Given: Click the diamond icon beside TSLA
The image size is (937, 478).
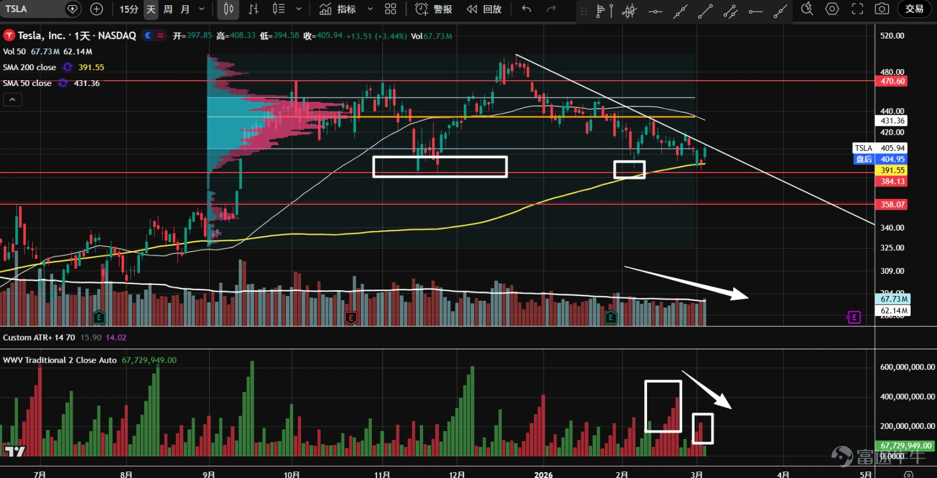Looking at the screenshot, I should 73,9.
